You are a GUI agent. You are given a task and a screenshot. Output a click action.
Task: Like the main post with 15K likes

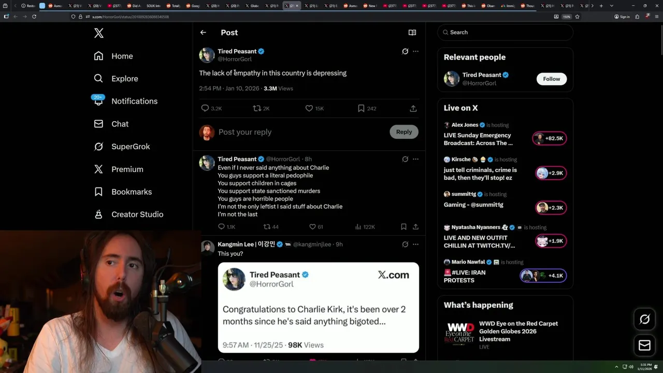click(x=314, y=108)
